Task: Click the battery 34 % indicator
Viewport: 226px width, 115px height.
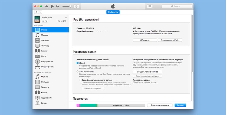Action: [62, 21]
